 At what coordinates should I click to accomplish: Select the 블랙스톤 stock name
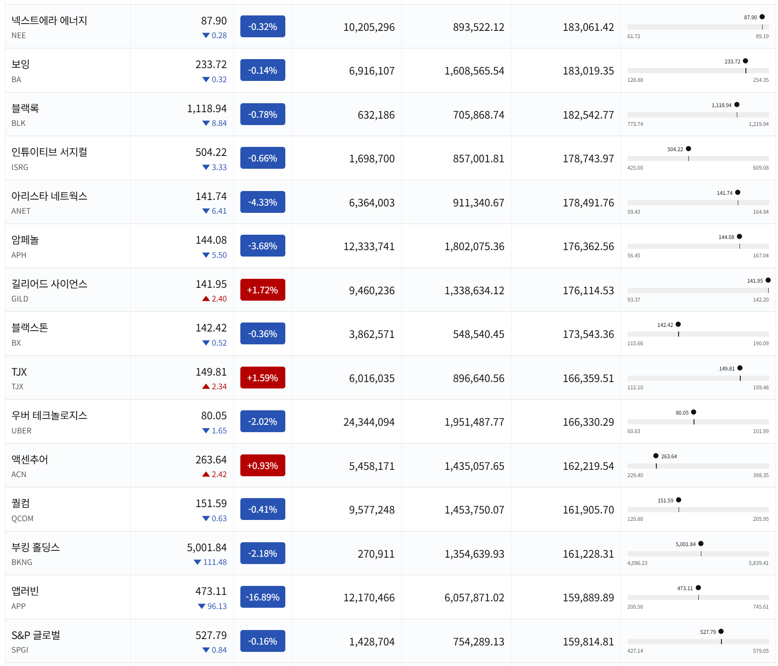coord(30,328)
